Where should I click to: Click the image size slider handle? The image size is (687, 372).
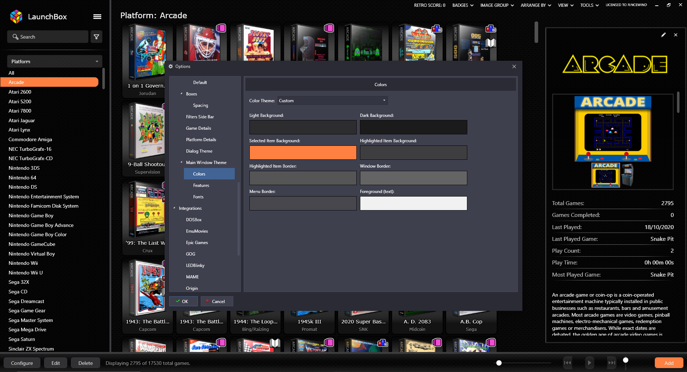point(499,363)
